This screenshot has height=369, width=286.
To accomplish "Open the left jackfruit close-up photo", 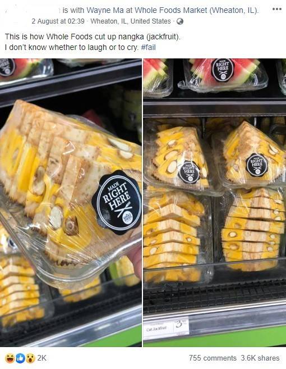I will pyautogui.click(x=71, y=203).
